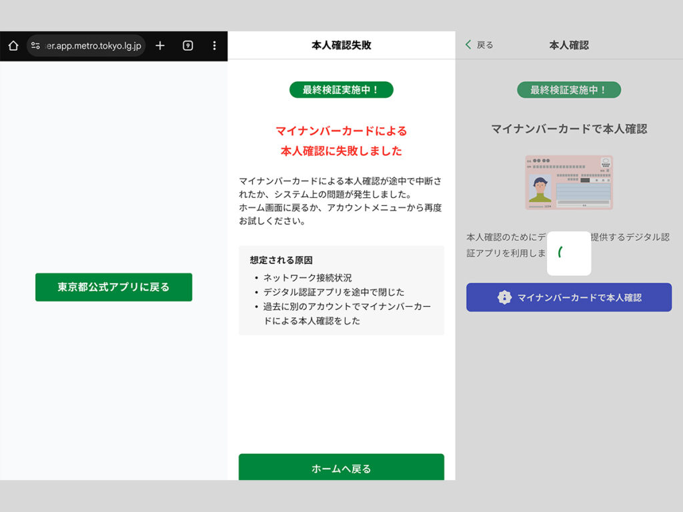The height and width of the screenshot is (512, 683).
Task: Click the red 本人確認に失敗しました heading
Action: tap(341, 151)
